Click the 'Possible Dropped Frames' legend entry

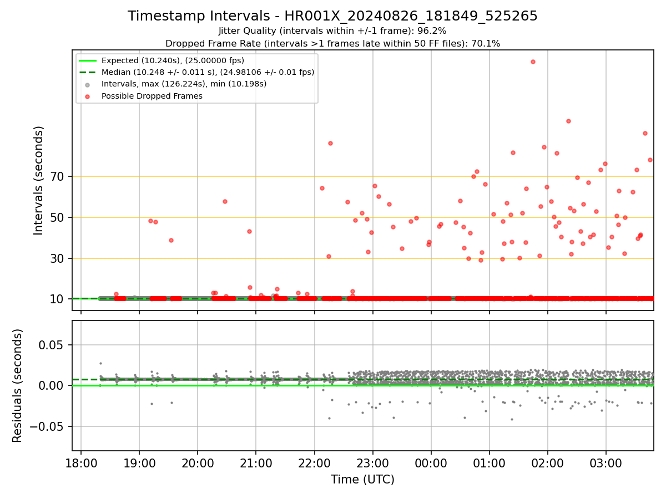click(x=152, y=96)
